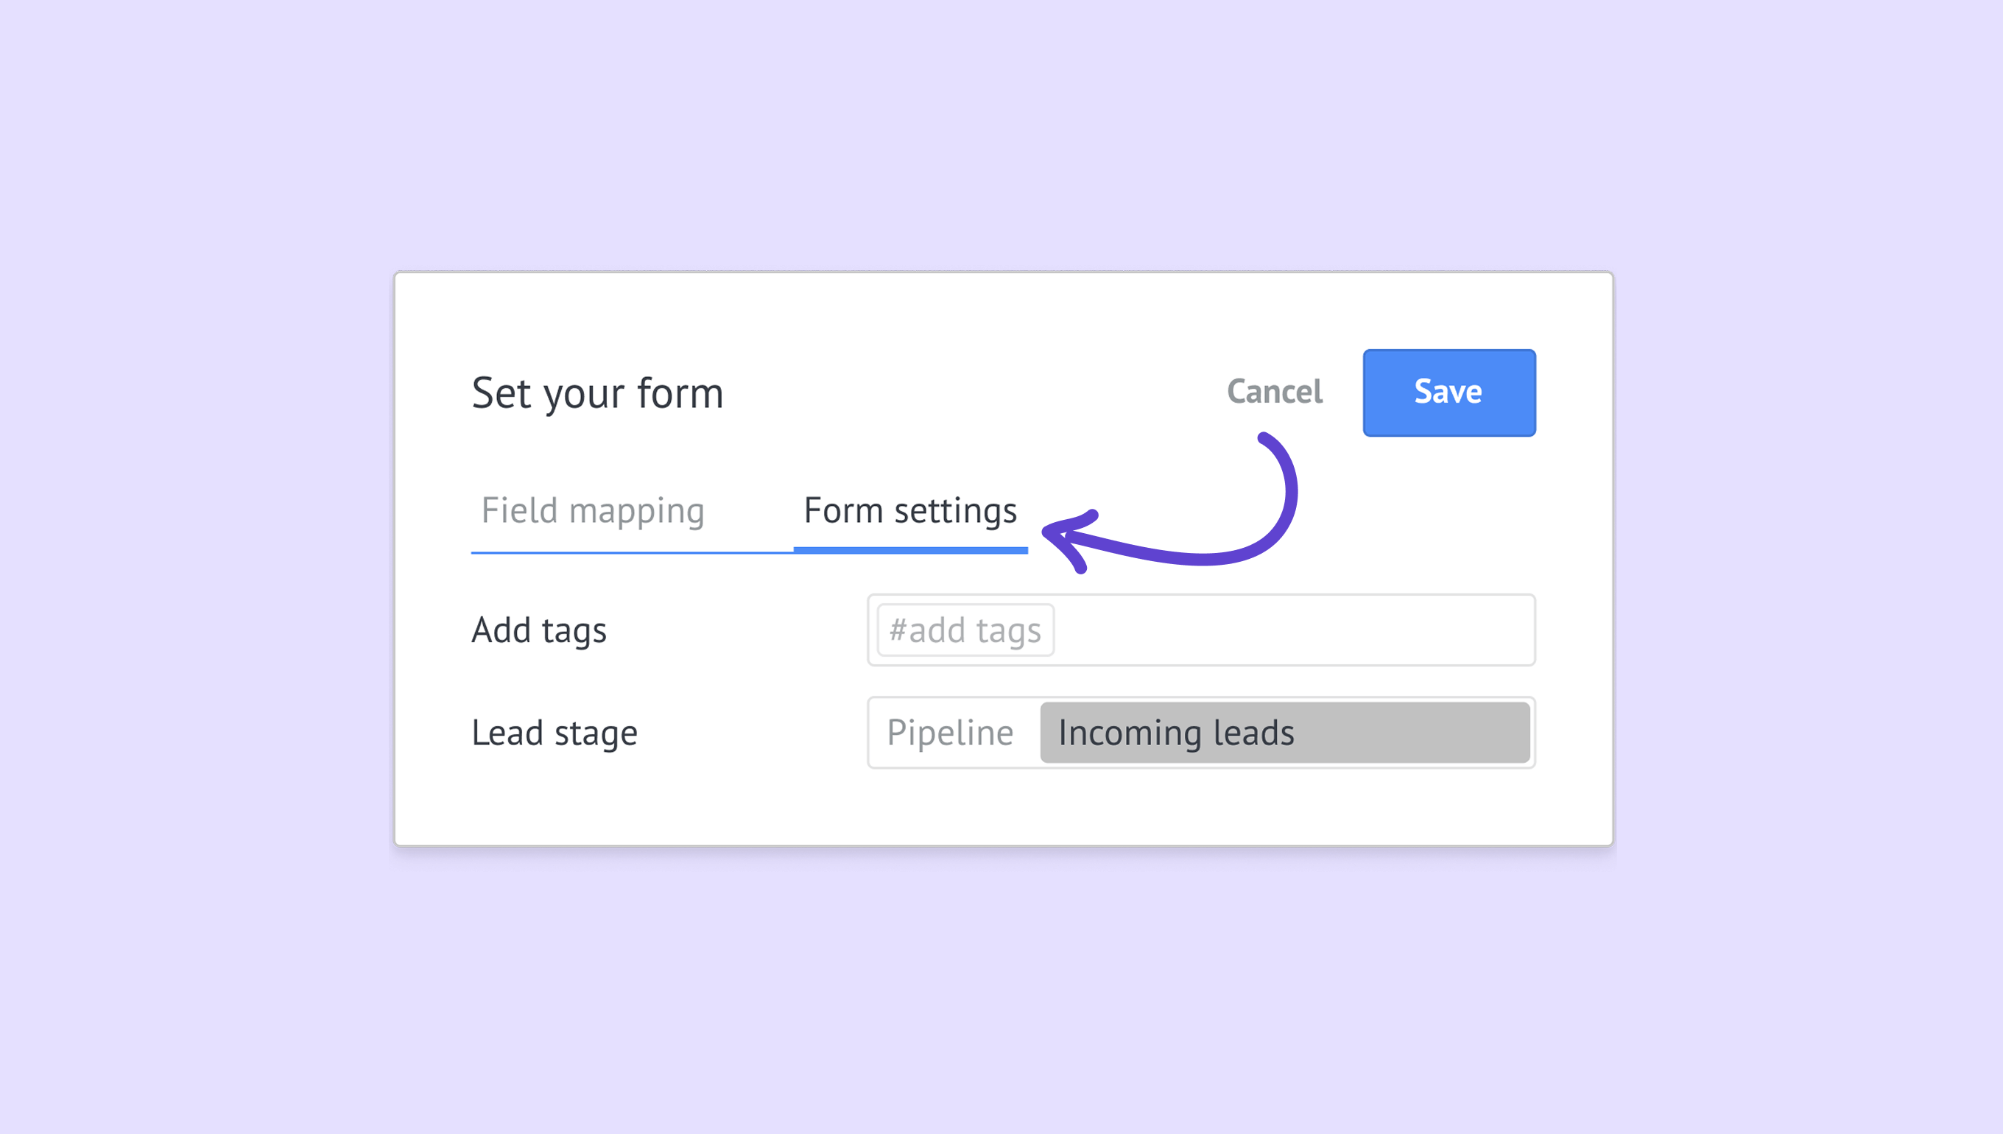Image resolution: width=2003 pixels, height=1134 pixels.
Task: Click the thick blue underline beneath Form settings
Action: tap(910, 551)
